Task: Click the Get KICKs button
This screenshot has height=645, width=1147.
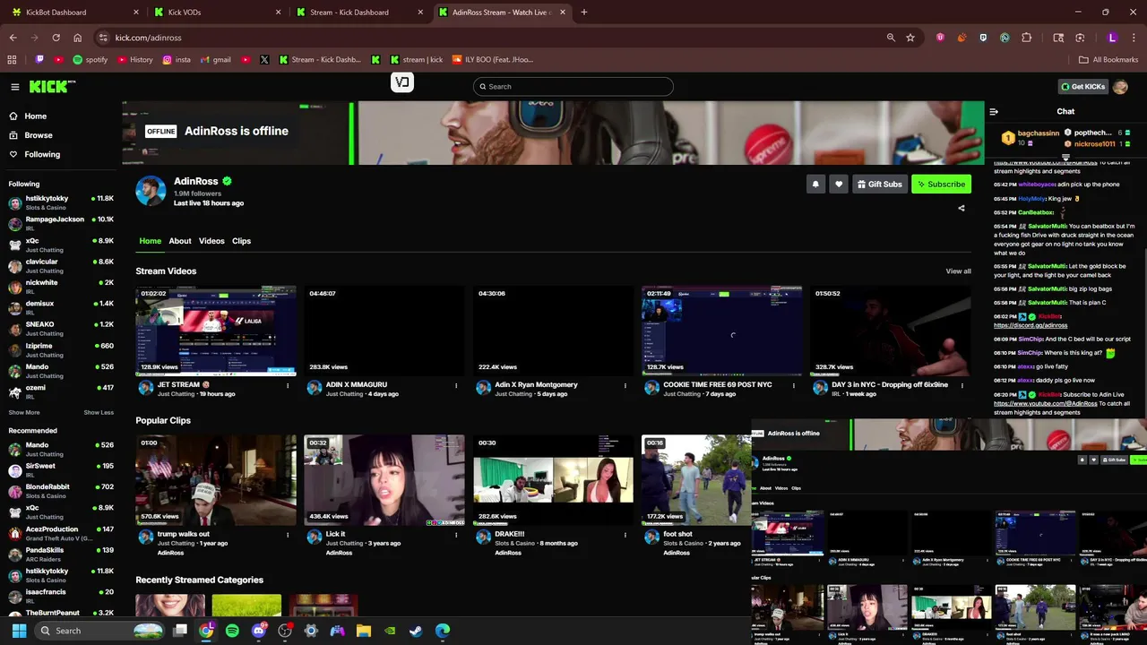Action: click(x=1082, y=87)
